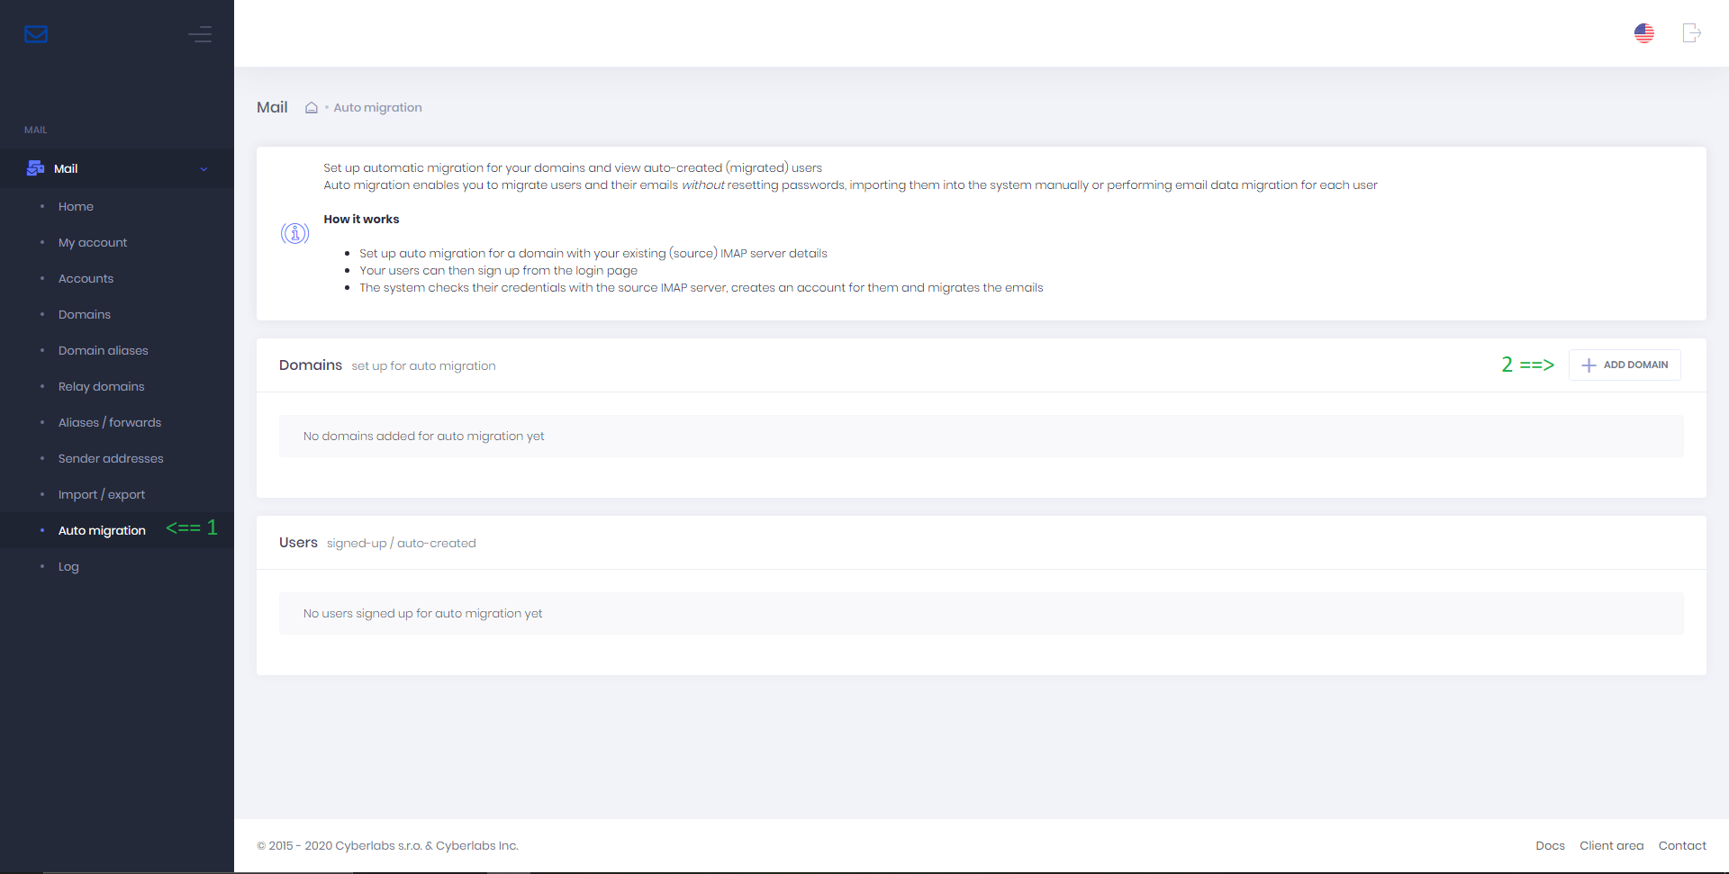Open language selector US flag icon
The image size is (1729, 874).
click(x=1643, y=33)
